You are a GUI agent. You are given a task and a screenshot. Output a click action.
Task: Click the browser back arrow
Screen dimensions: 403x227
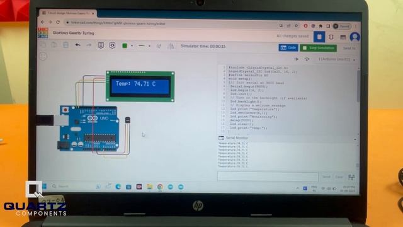click(43, 23)
